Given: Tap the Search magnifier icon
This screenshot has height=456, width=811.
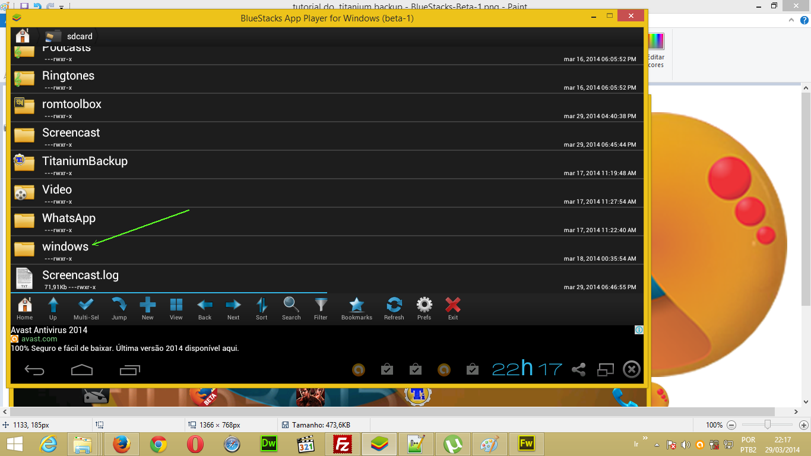Looking at the screenshot, I should coord(292,309).
